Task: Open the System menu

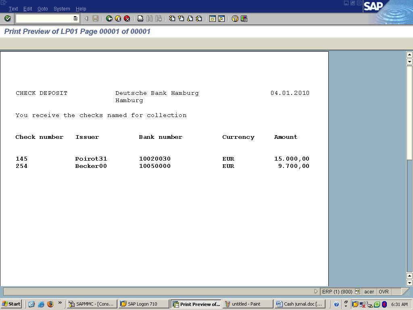Action: pos(62,9)
